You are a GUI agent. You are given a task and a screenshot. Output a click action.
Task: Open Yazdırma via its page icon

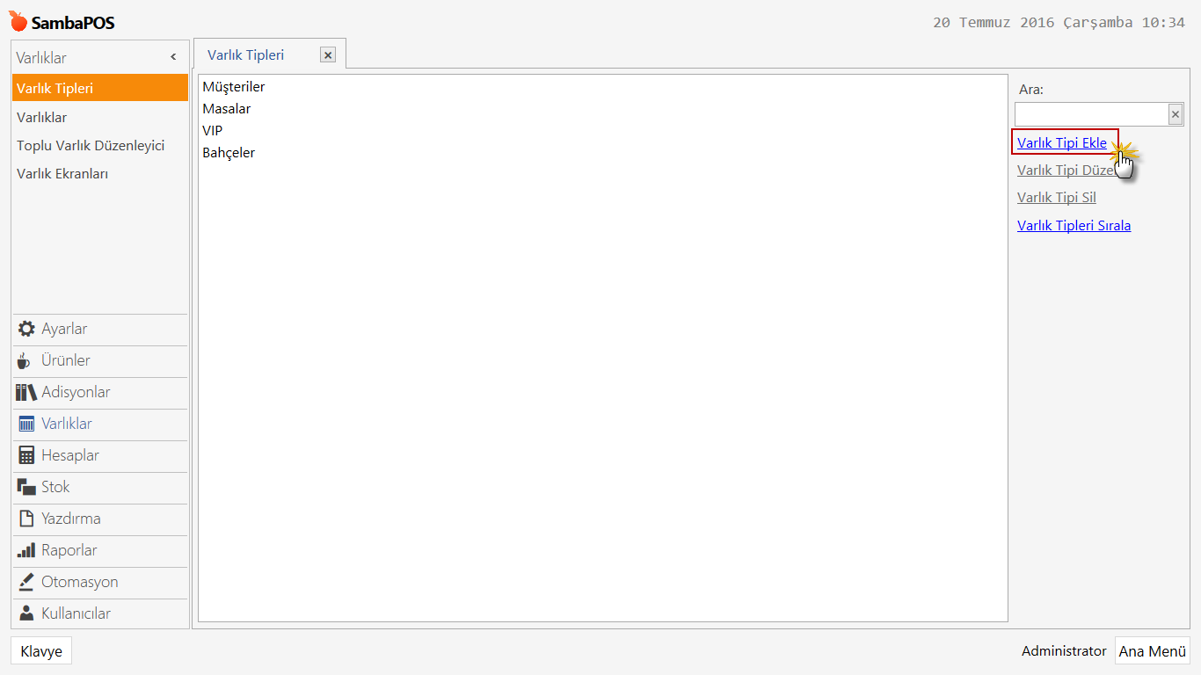[x=26, y=519]
